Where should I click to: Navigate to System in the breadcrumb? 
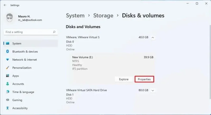[75, 15]
